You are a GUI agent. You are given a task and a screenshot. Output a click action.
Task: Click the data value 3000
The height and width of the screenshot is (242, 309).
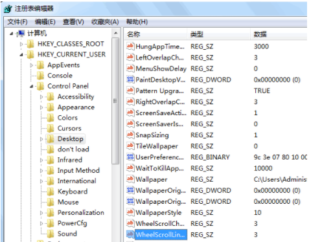pyautogui.click(x=261, y=47)
